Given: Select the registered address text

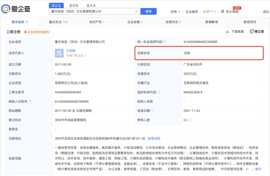Looking at the screenshot, I should pos(100,139).
